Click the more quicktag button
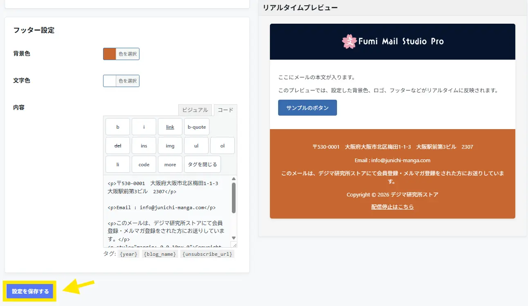This screenshot has width=528, height=306. click(x=170, y=165)
